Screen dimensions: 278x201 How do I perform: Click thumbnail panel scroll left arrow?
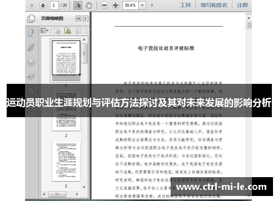pyautogui.click(x=44, y=194)
